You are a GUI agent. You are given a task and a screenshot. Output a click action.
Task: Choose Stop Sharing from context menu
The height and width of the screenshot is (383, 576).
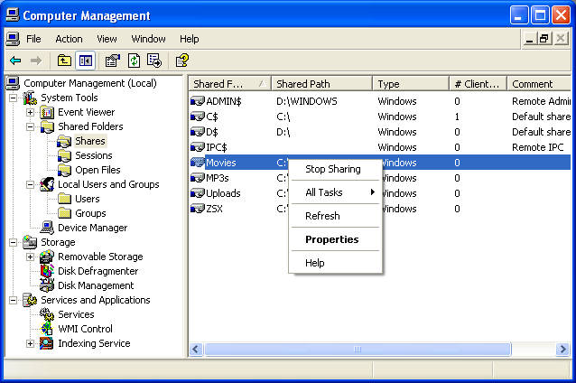(x=332, y=169)
